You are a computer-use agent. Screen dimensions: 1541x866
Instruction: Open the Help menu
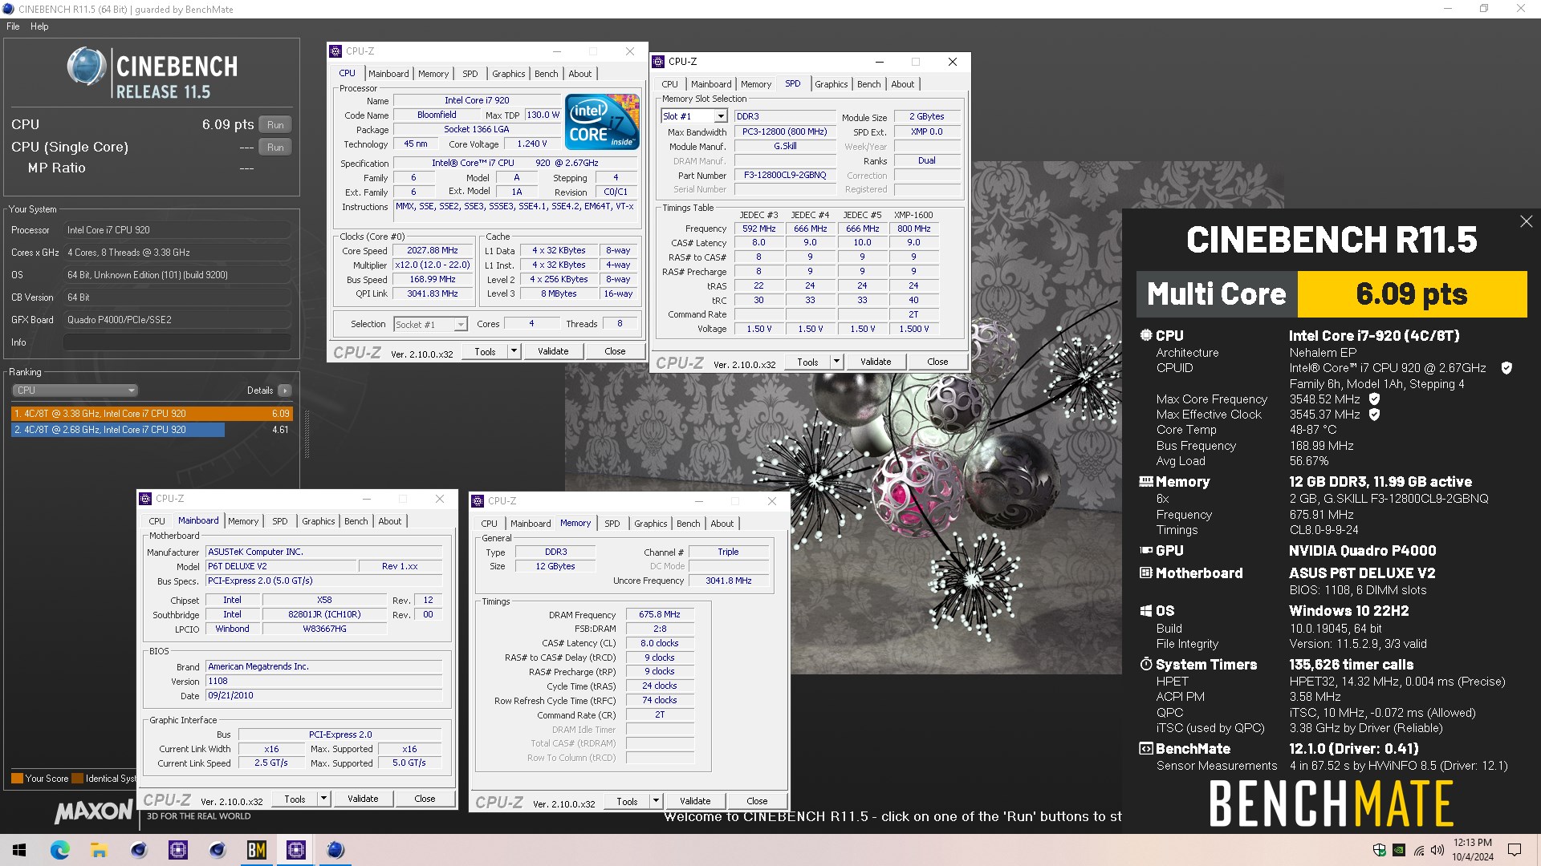coord(39,26)
